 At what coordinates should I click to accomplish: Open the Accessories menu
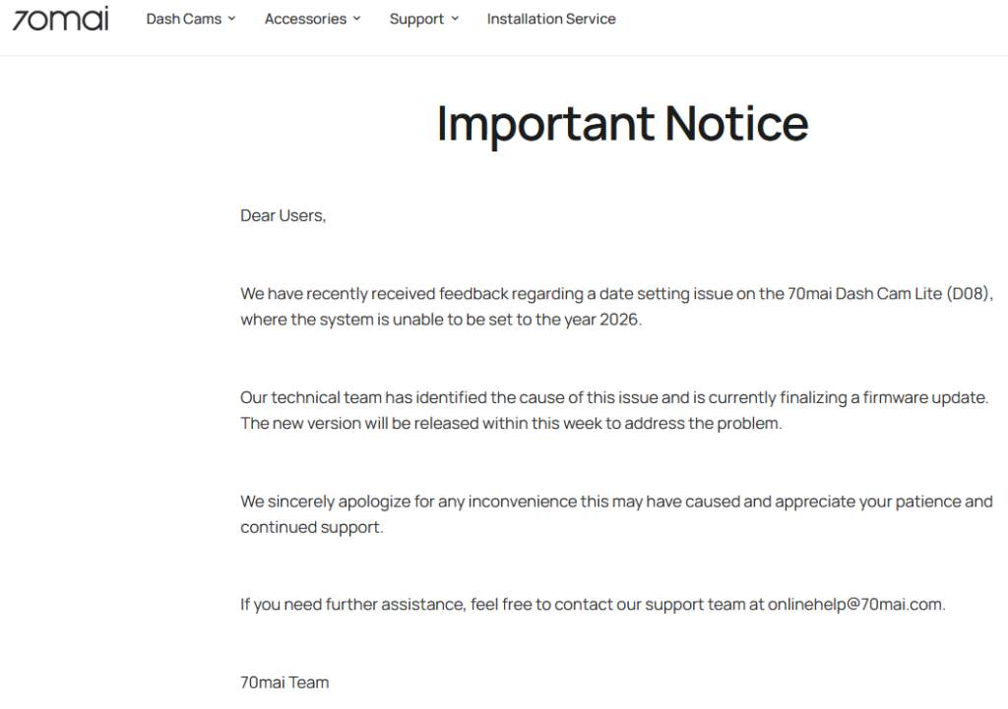(305, 19)
